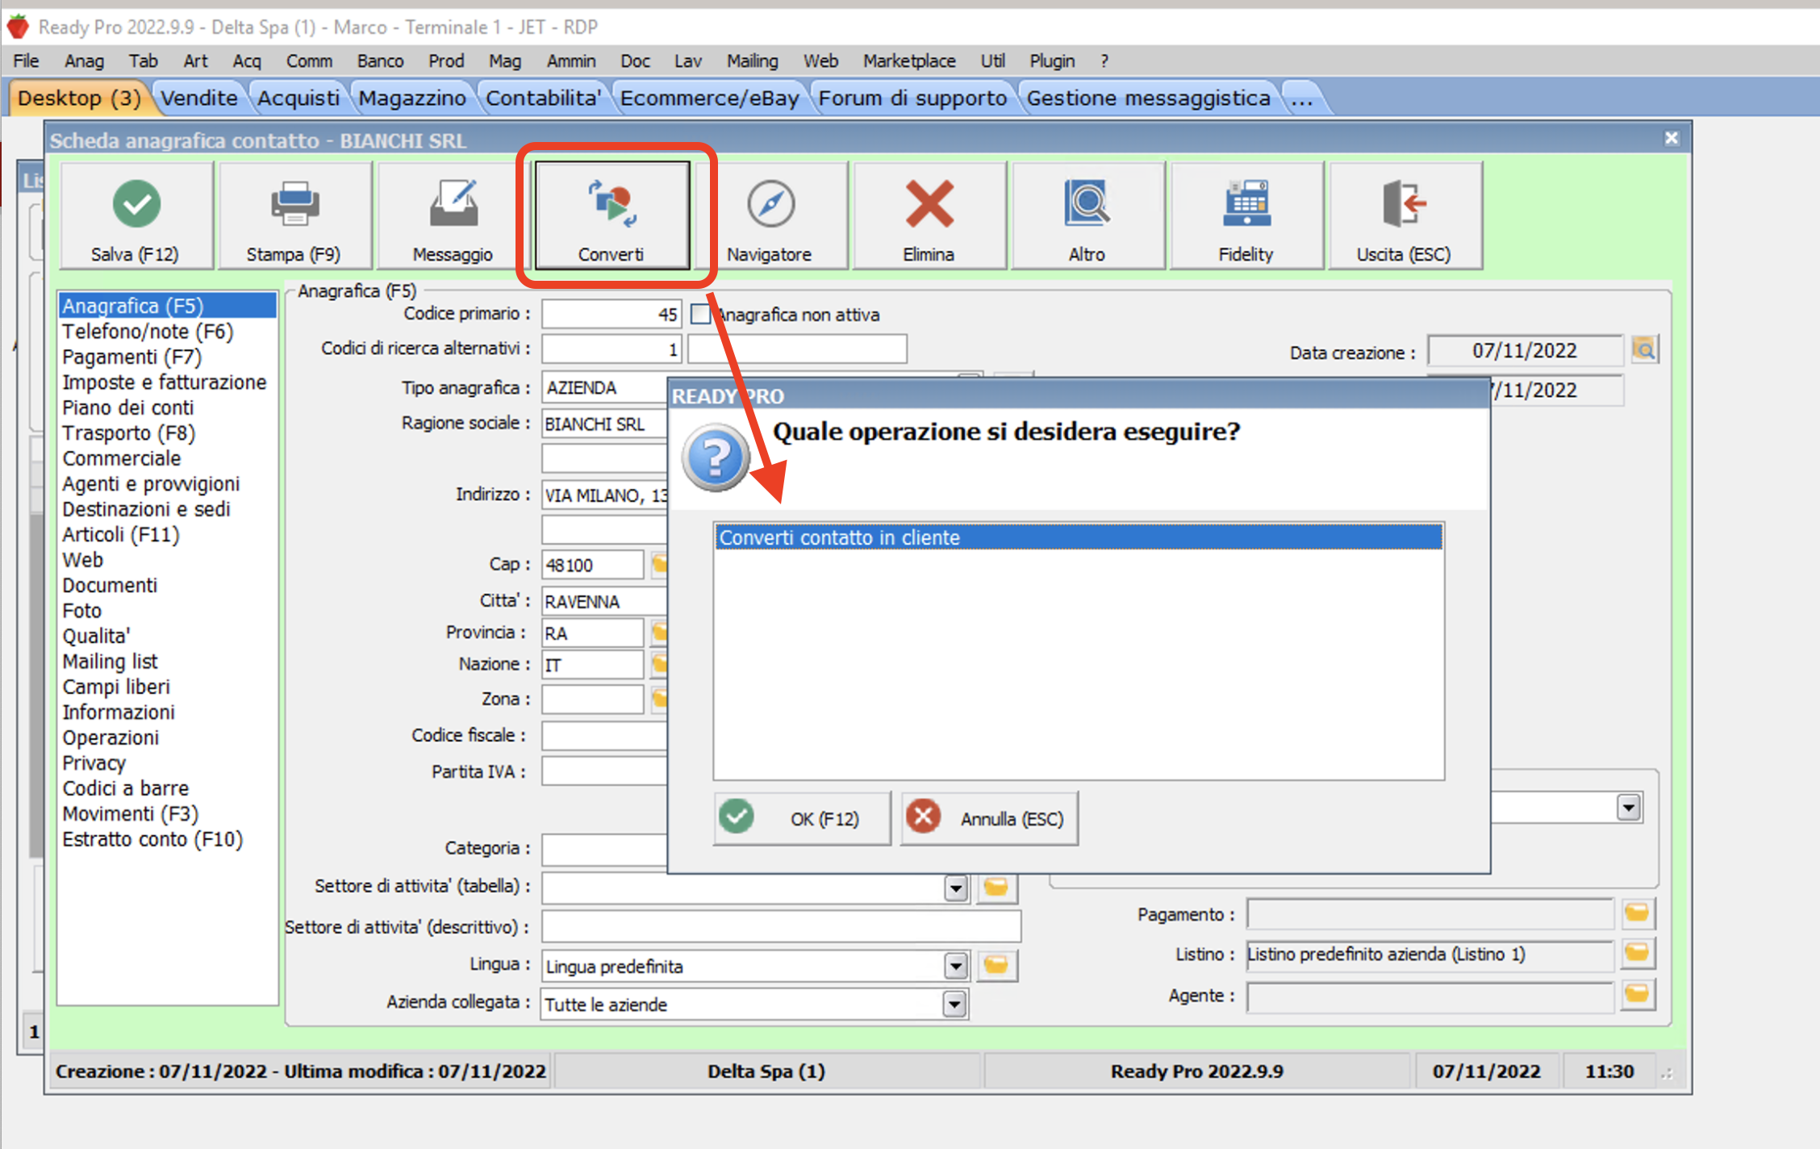Click the Uscita (ESC) exit button
This screenshot has width=1820, height=1149.
pyautogui.click(x=1405, y=215)
